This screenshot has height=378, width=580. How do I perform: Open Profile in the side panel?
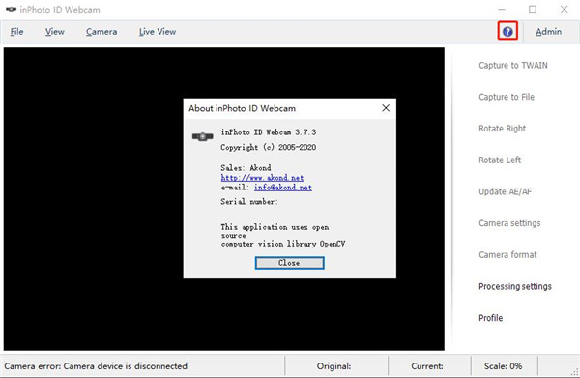pos(490,318)
